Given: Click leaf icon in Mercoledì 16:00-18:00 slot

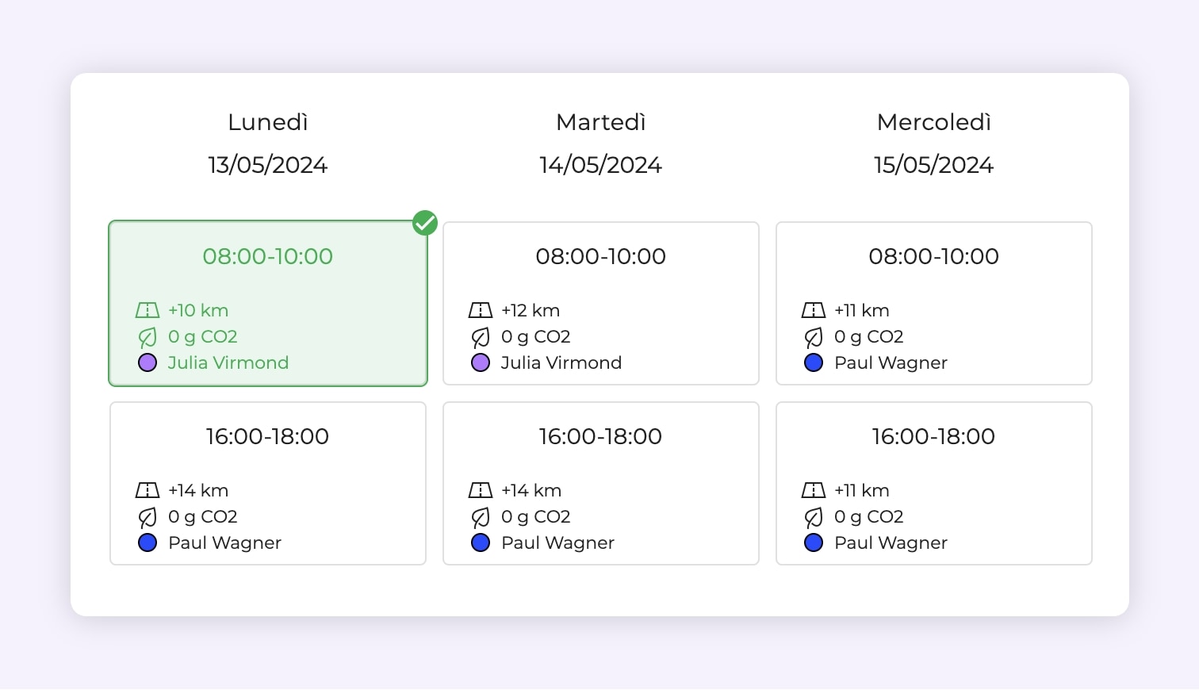Looking at the screenshot, I should point(814,517).
